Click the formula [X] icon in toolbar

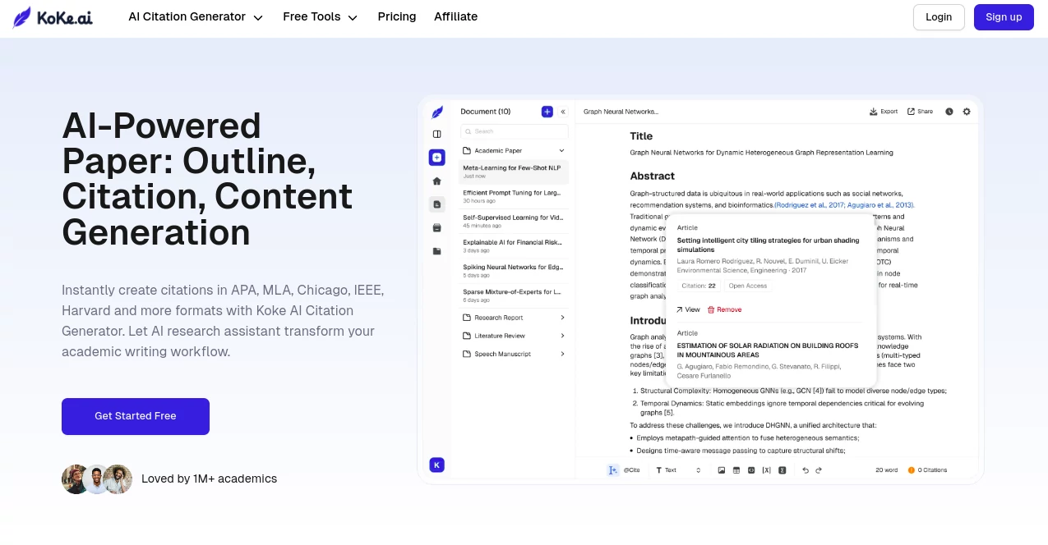(x=766, y=469)
